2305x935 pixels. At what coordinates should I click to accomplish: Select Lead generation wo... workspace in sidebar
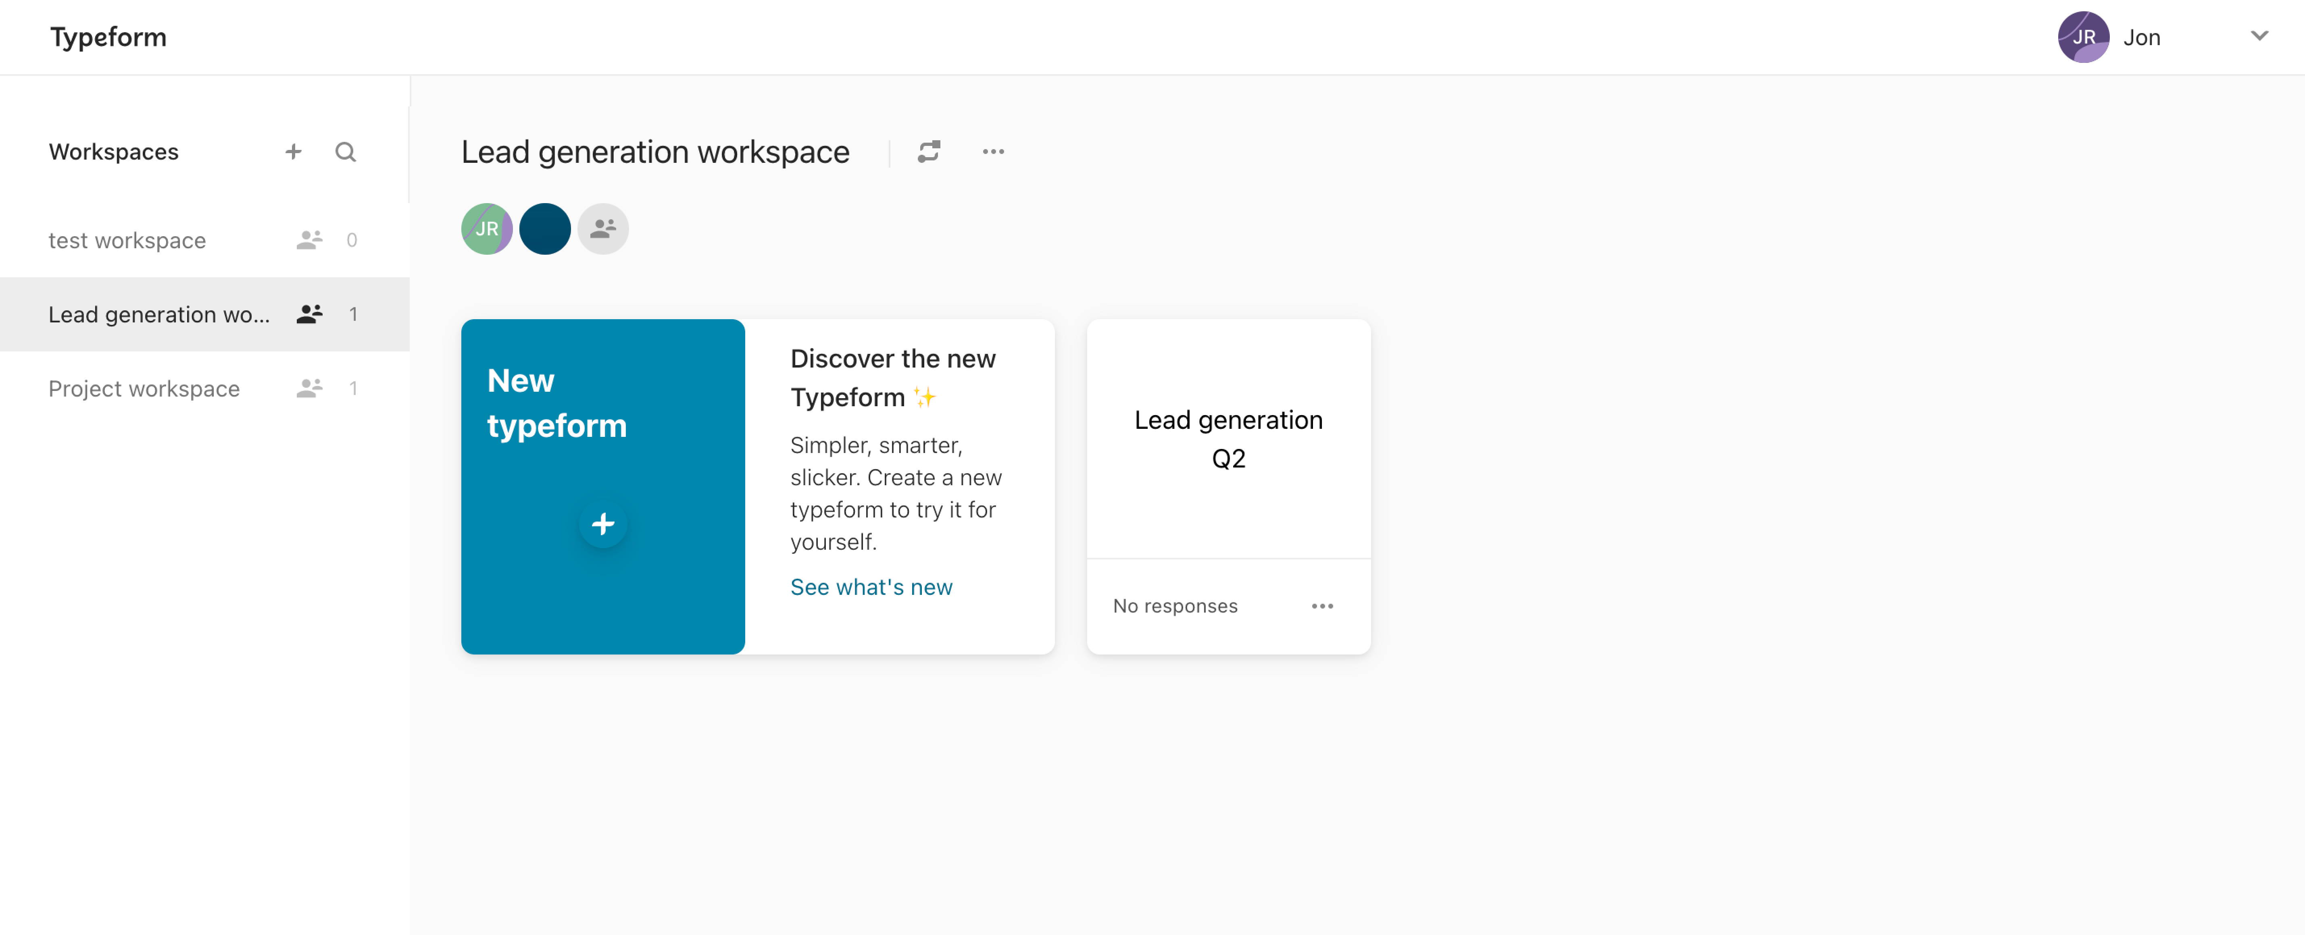coord(205,314)
